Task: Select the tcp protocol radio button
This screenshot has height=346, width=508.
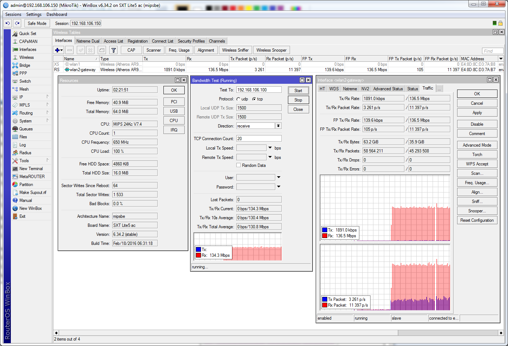Action: (254, 99)
